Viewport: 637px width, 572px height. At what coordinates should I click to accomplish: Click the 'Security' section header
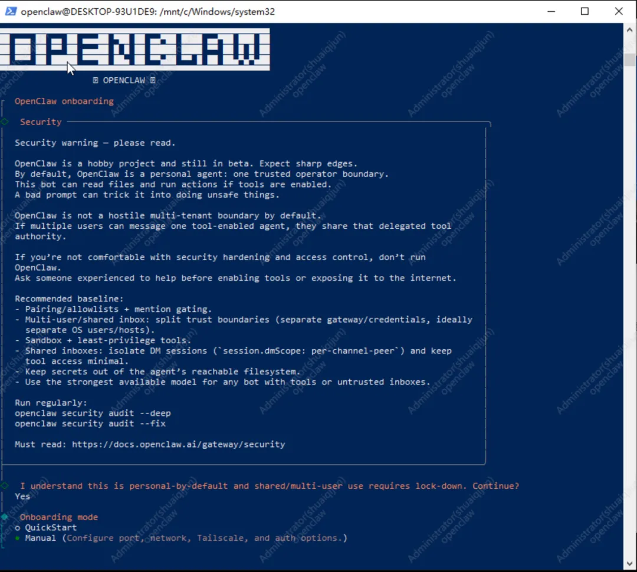click(41, 122)
